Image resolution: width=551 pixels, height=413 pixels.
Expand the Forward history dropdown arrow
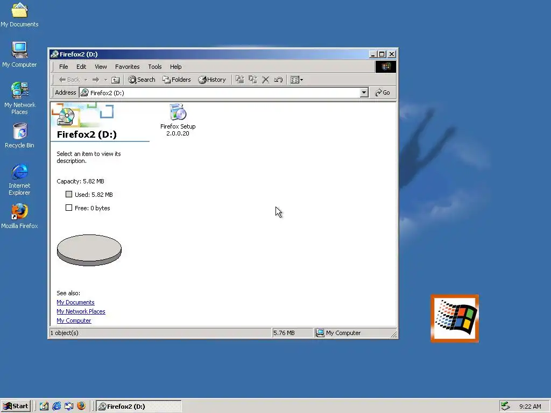(105, 80)
